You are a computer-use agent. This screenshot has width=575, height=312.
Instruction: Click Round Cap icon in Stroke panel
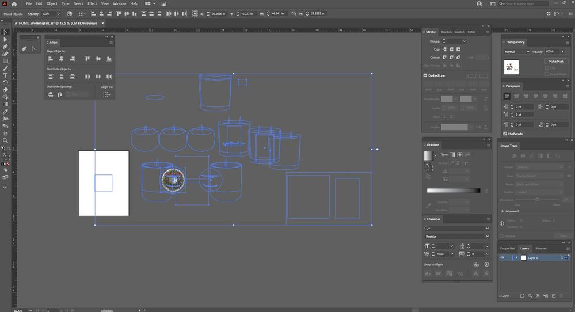(452, 50)
